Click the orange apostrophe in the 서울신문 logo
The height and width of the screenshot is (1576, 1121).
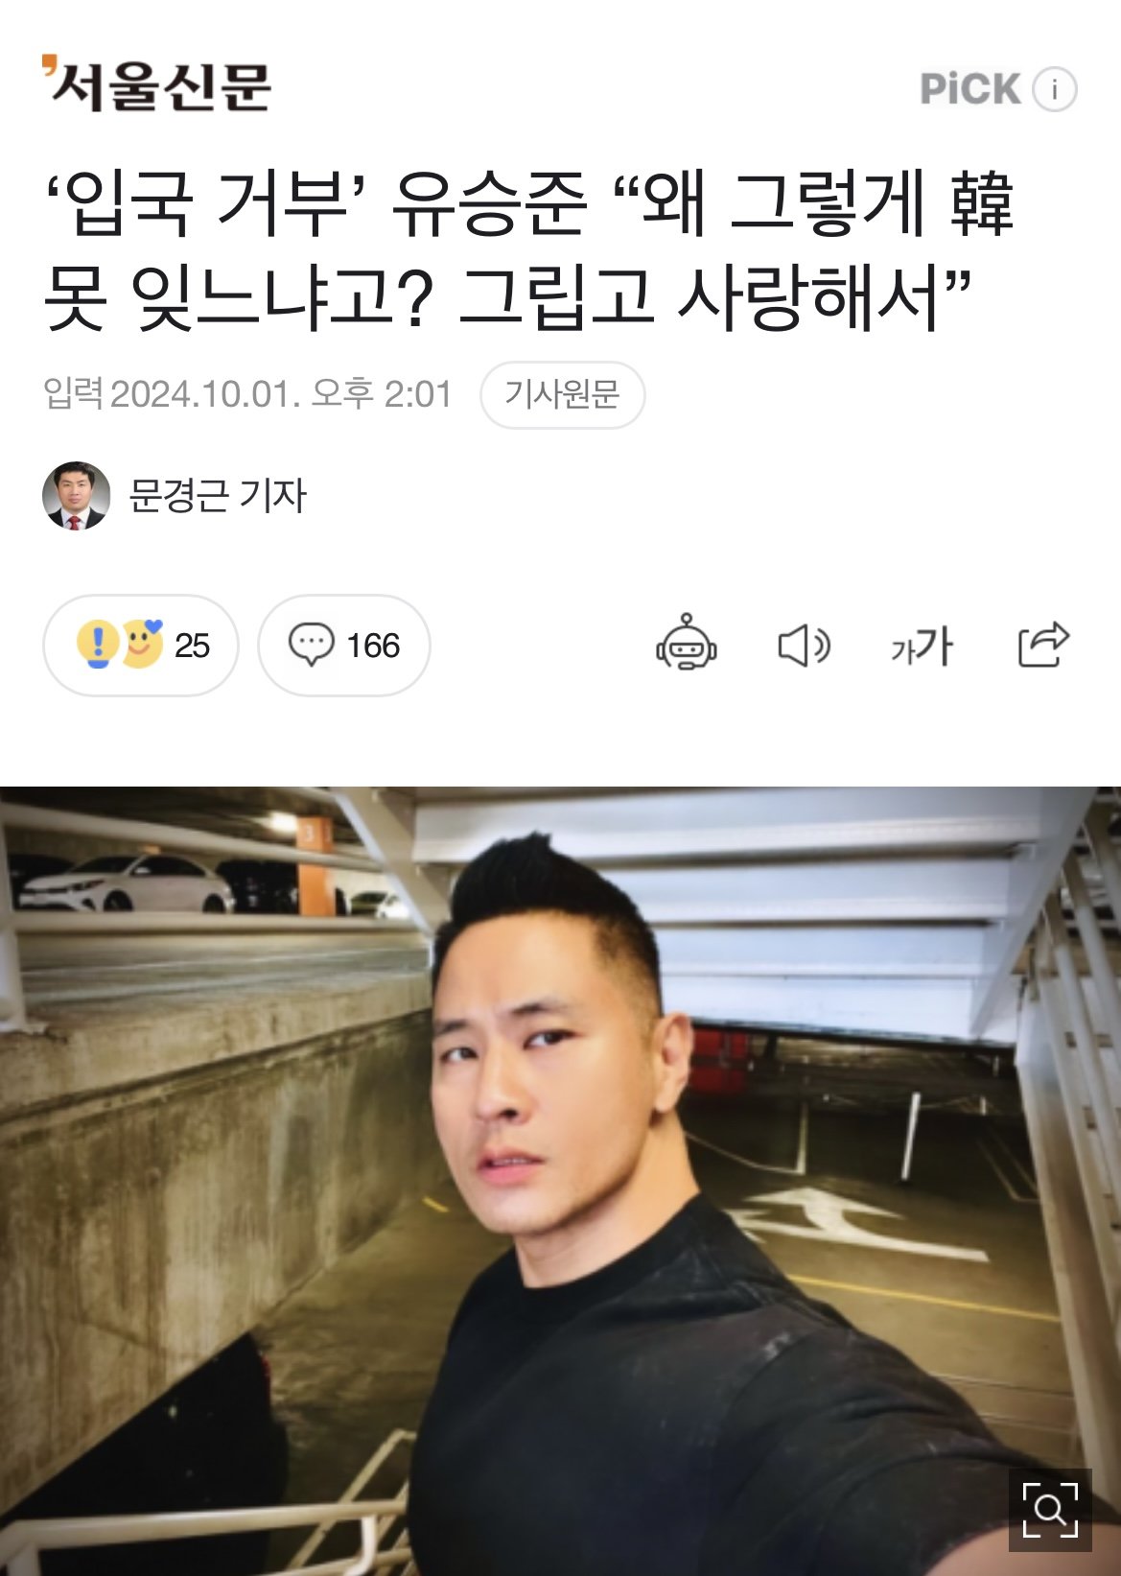click(x=50, y=67)
